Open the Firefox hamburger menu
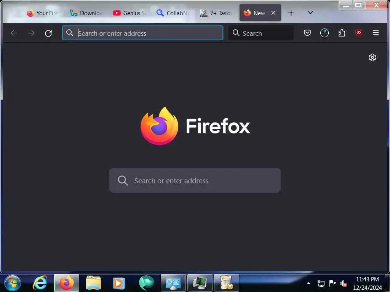 tap(376, 33)
